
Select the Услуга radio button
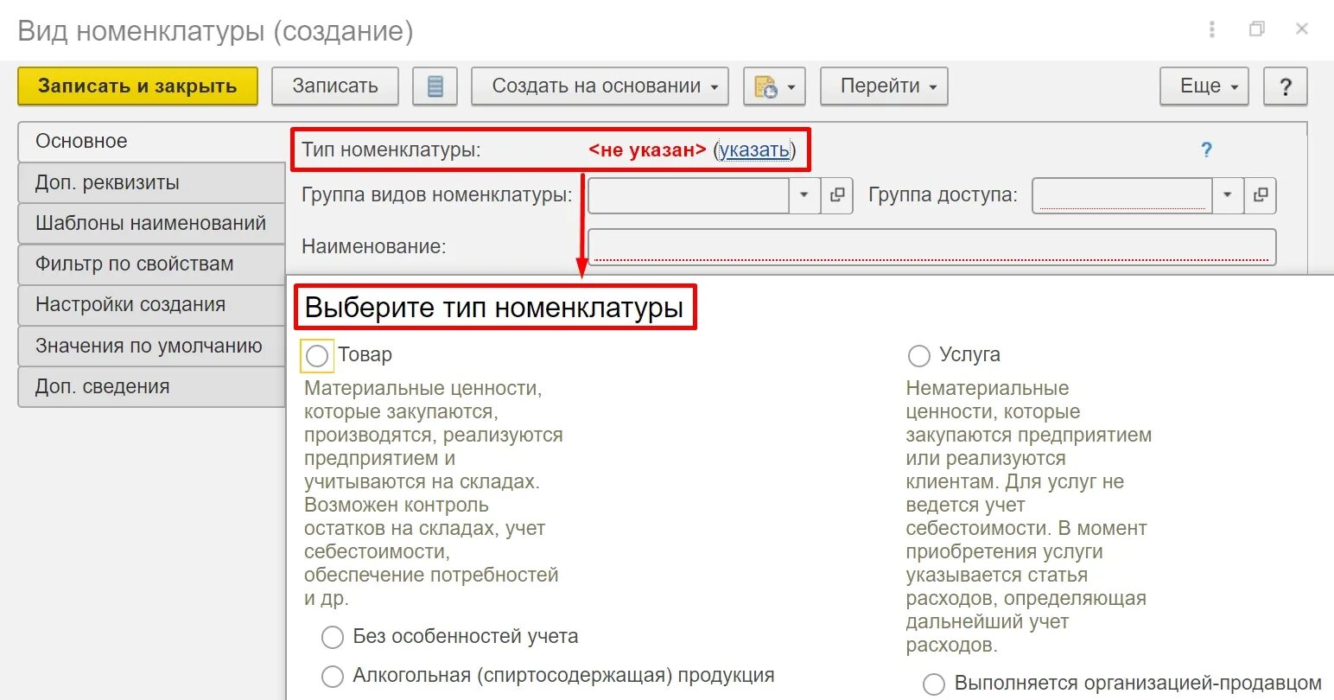tap(918, 355)
